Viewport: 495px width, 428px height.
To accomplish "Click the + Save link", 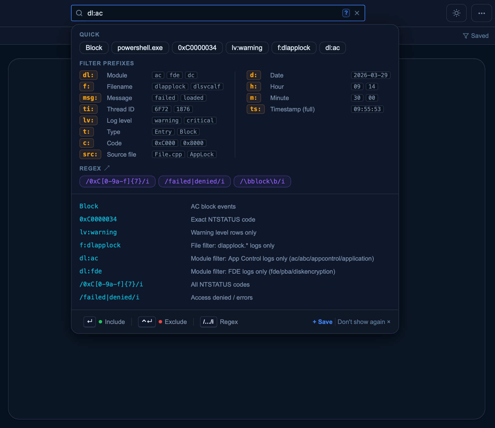I will click(322, 322).
